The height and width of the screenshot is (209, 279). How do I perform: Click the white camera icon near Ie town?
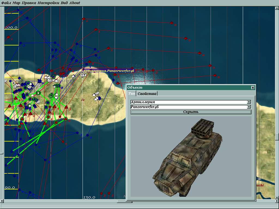pyautogui.click(x=97, y=93)
